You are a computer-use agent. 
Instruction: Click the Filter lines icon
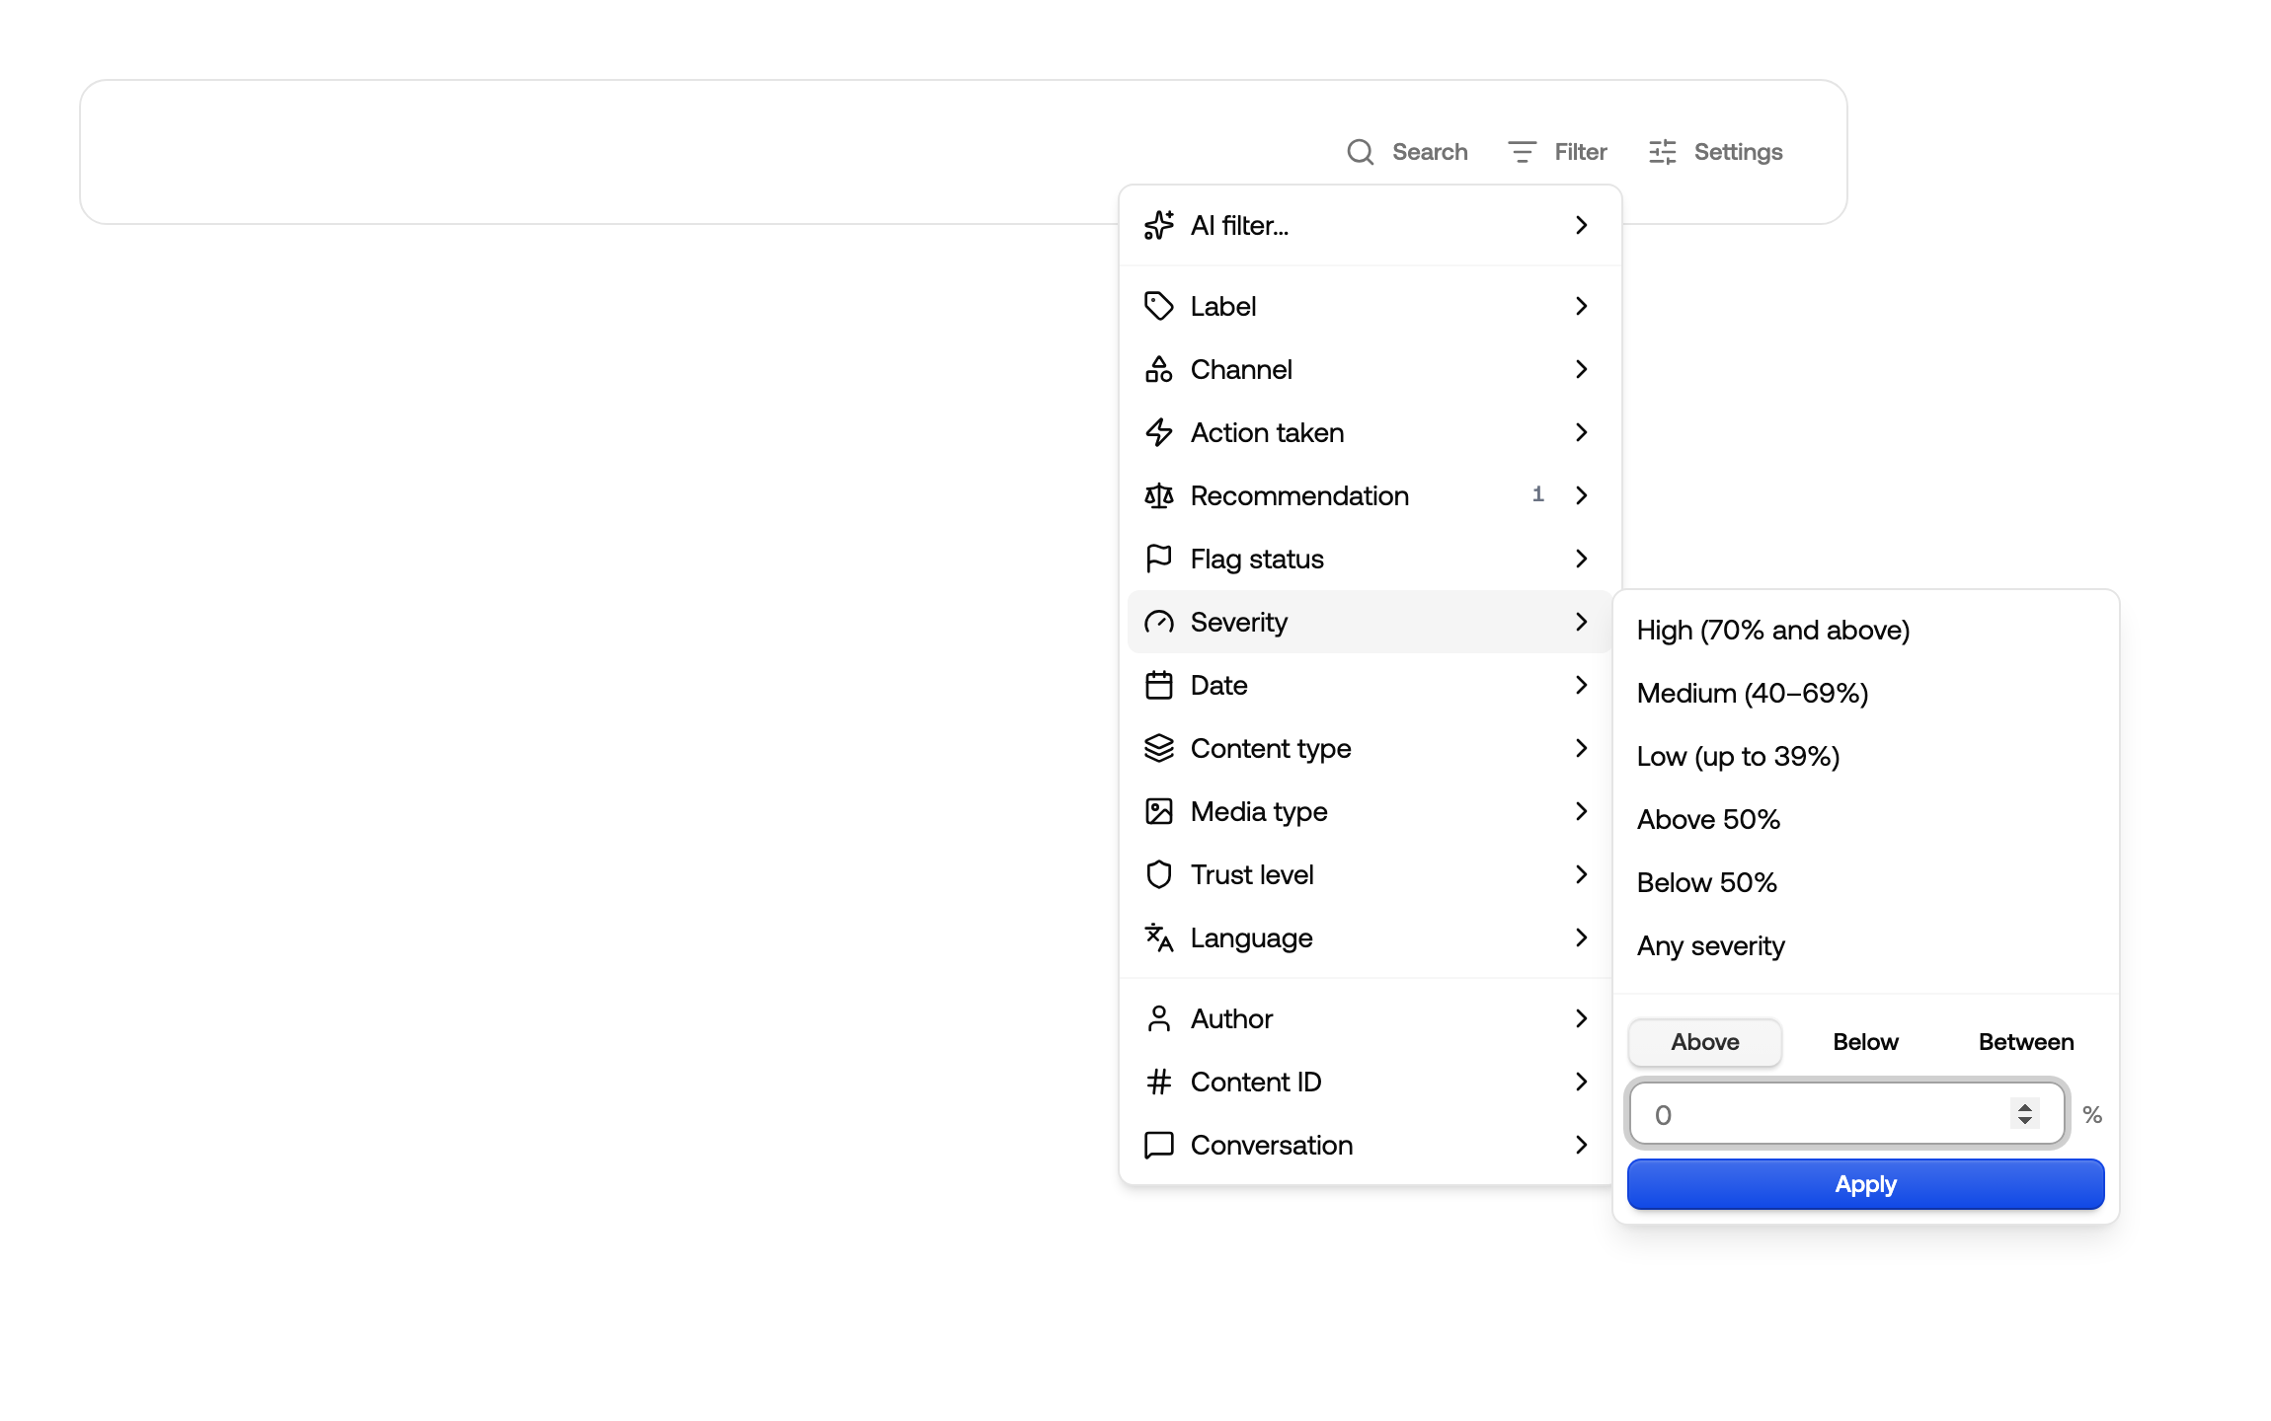click(x=1522, y=152)
